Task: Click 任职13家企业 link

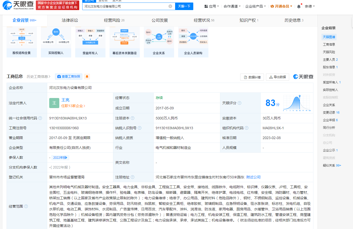Action: [x=73, y=106]
